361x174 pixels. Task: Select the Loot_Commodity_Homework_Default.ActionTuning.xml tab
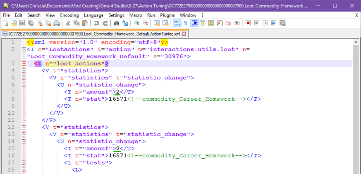tap(94, 34)
